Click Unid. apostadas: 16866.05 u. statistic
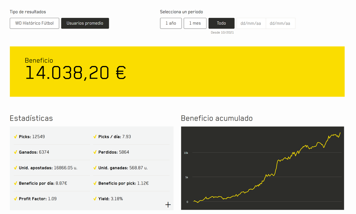Screen dimensions: 356x214 click(48, 168)
